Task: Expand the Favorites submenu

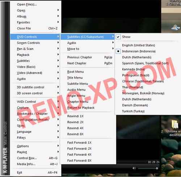Action: [35, 22]
